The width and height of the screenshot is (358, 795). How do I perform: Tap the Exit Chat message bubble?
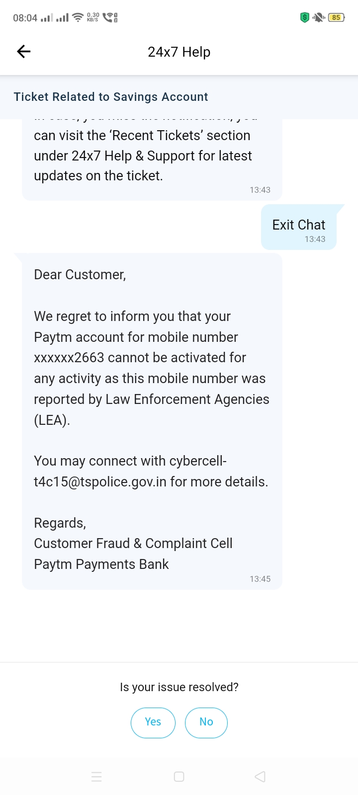click(x=299, y=228)
